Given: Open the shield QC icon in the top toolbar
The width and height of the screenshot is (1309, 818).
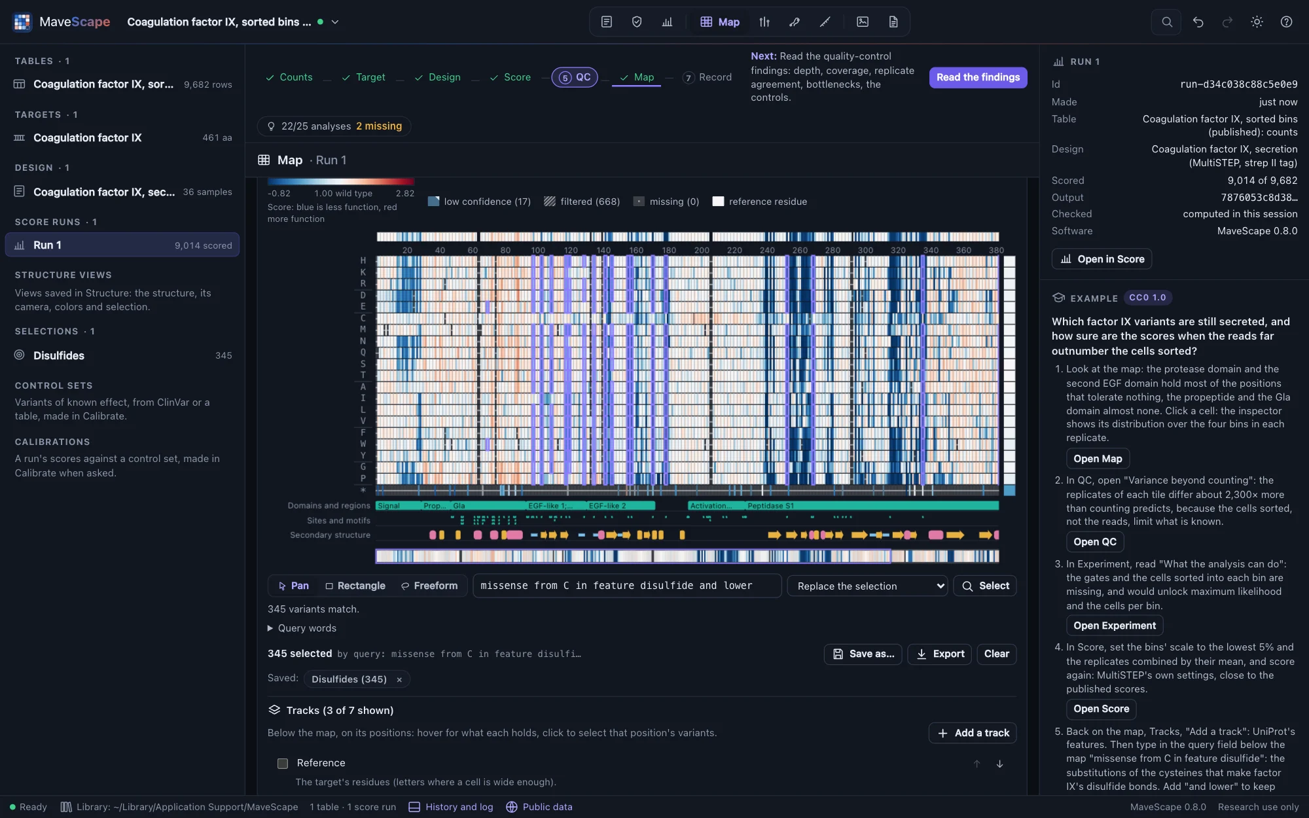Looking at the screenshot, I should 637,22.
